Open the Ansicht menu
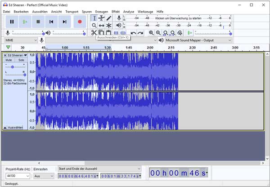The image size is (270, 187). point(56,12)
